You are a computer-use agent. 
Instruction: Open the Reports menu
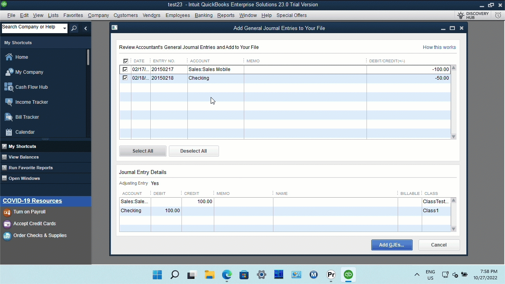click(226, 15)
